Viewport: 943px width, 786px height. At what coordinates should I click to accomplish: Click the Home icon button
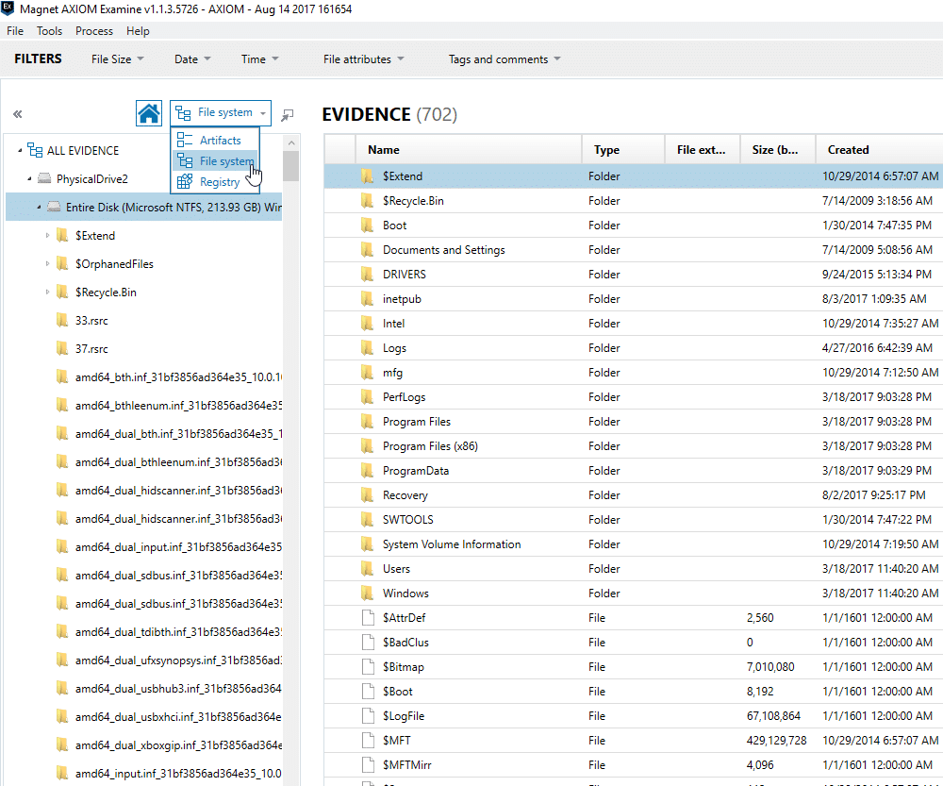149,113
